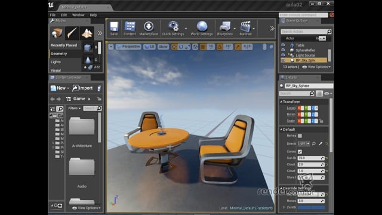Click the Zenith color swatch

(x=311, y=207)
